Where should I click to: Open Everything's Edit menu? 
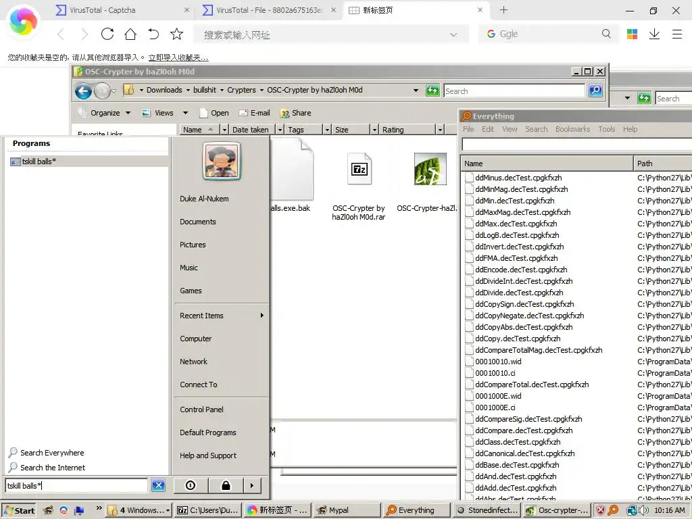tap(488, 129)
